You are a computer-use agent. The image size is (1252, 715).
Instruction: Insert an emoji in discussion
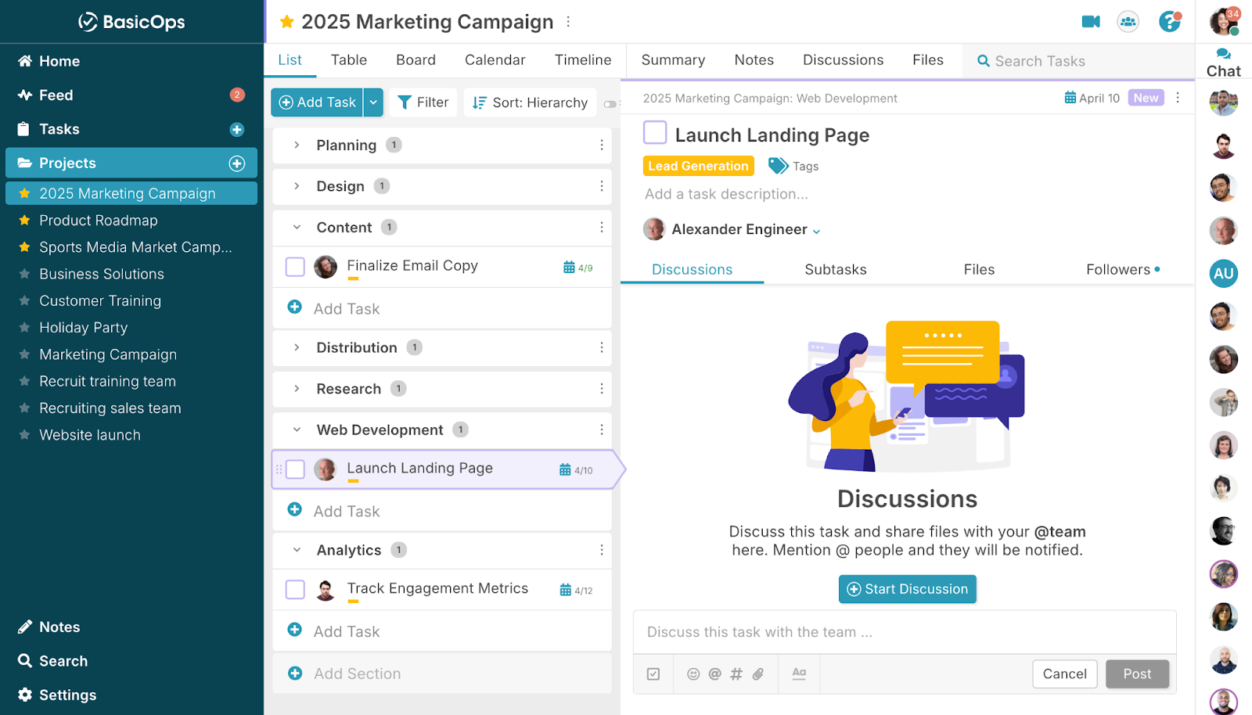point(693,674)
